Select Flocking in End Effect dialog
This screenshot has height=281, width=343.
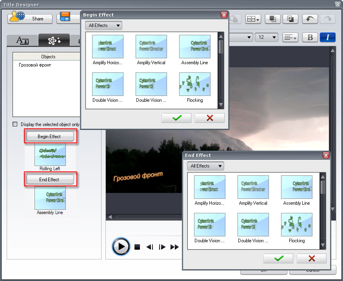(x=297, y=225)
